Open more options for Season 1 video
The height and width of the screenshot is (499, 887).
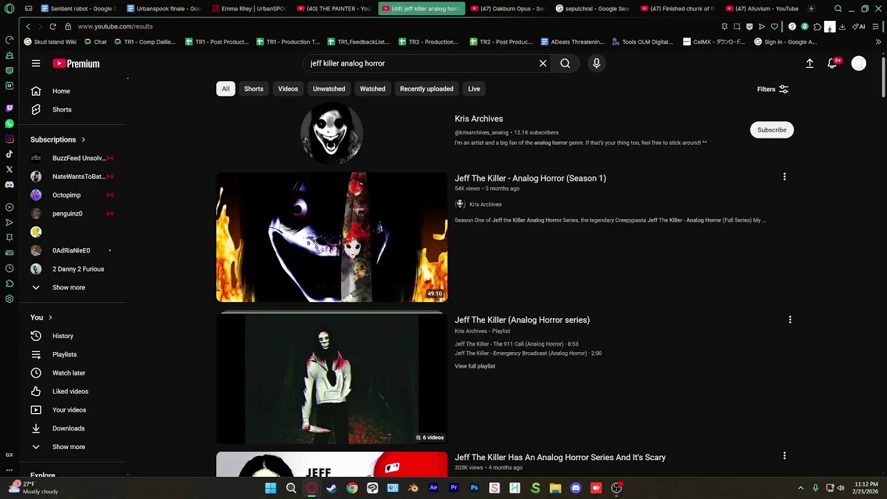[784, 177]
